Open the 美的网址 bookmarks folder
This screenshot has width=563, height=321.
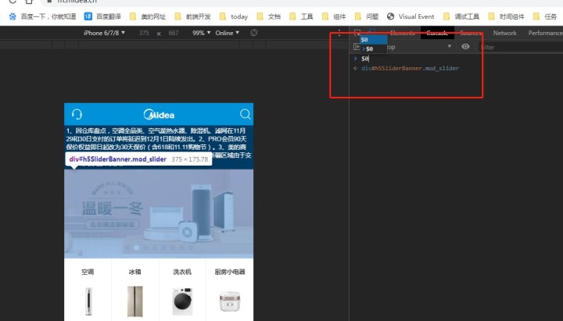(148, 16)
